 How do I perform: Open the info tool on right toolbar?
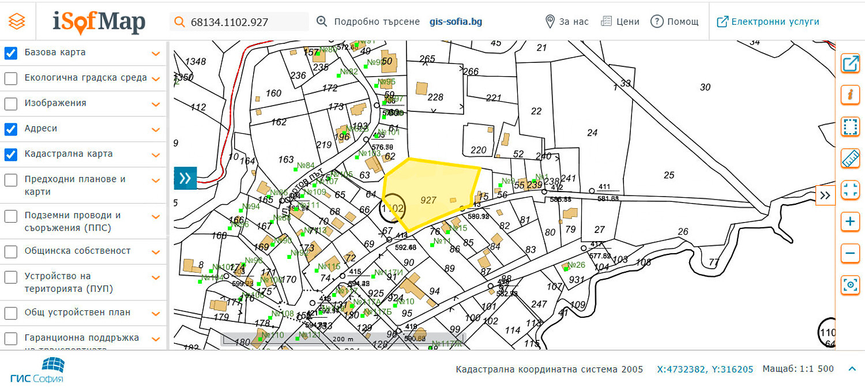[850, 95]
